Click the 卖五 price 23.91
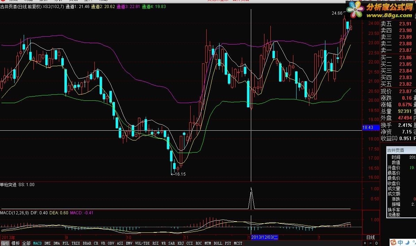The image size is (416, 246). tap(406, 24)
